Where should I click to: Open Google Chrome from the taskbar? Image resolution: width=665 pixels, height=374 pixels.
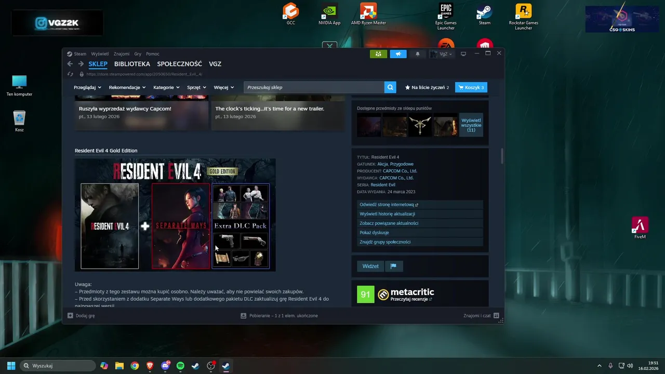pos(135,366)
